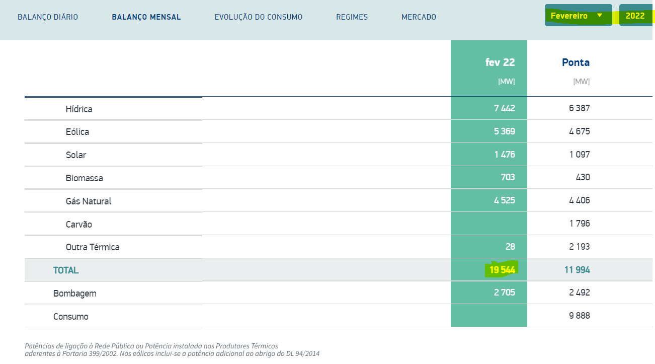Select the Gás Natural row
Image resolution: width=655 pixels, height=364 pixels.
(89, 201)
